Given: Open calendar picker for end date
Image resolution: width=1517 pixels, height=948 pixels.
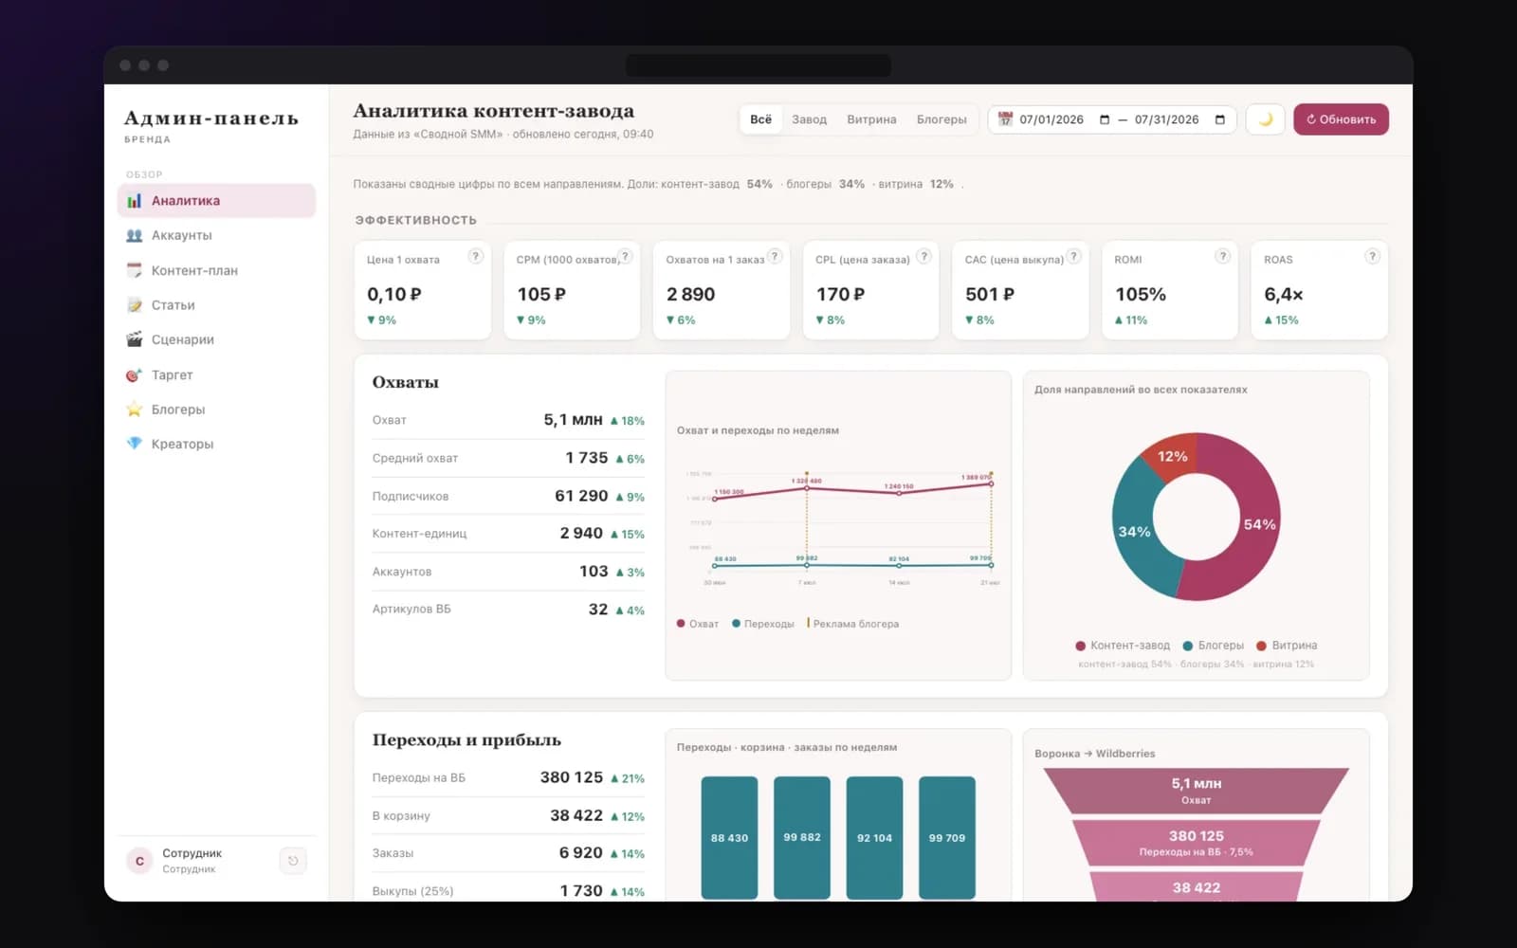Looking at the screenshot, I should 1220,119.
